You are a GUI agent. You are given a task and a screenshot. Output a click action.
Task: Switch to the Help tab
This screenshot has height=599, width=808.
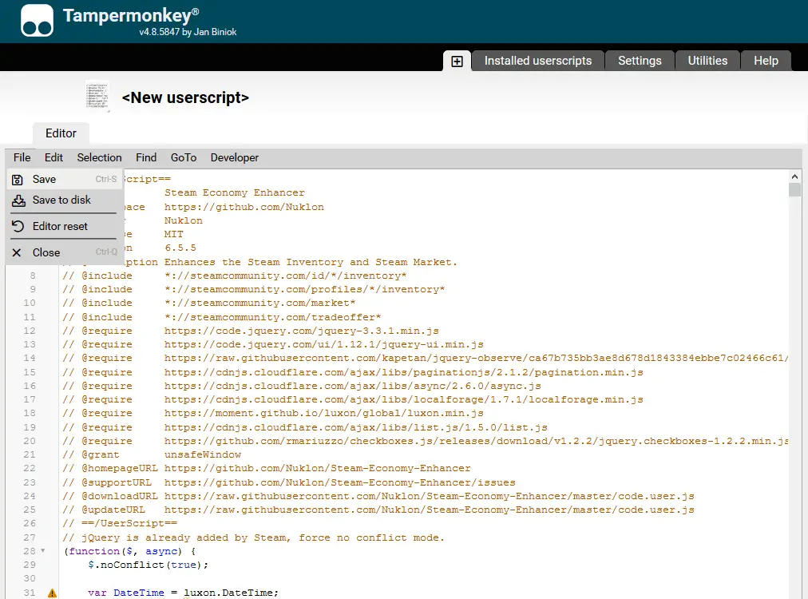pyautogui.click(x=766, y=61)
